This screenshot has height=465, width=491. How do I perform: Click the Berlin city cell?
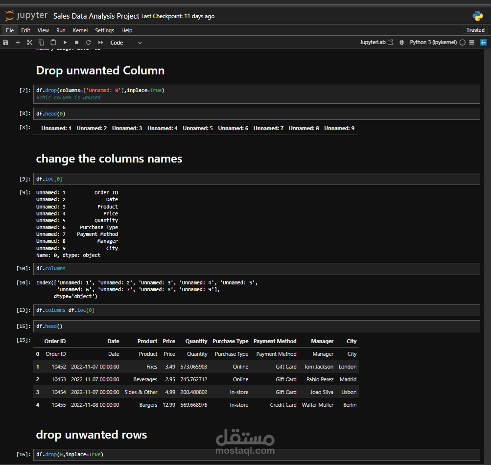[x=350, y=405]
